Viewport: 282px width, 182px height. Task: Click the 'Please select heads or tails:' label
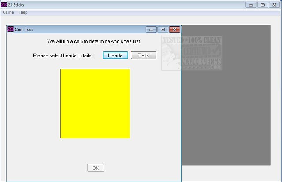point(63,55)
